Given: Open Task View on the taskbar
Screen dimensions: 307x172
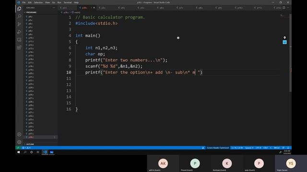Looking at the screenshot, I should point(38,152).
